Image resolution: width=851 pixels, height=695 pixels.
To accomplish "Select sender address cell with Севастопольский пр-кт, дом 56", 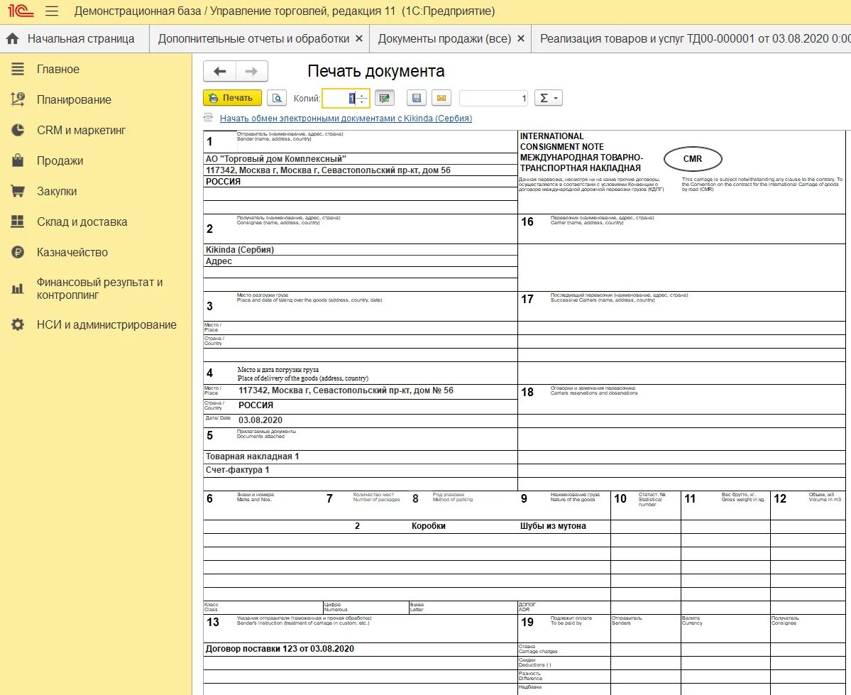I will [x=361, y=170].
